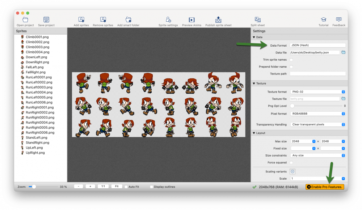The width and height of the screenshot is (362, 210).
Task: Click the Save project icon
Action: coord(46,20)
